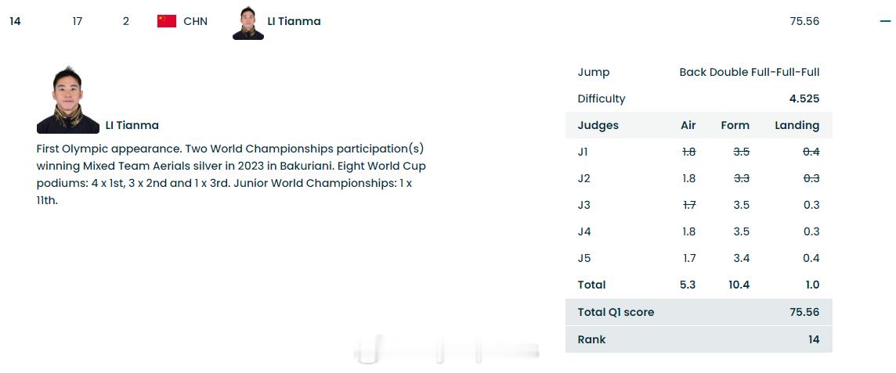Click the Total Q1 score label
The height and width of the screenshot is (373, 896).
tap(616, 312)
